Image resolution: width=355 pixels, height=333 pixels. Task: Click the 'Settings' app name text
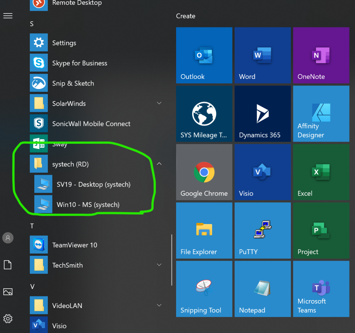point(64,43)
